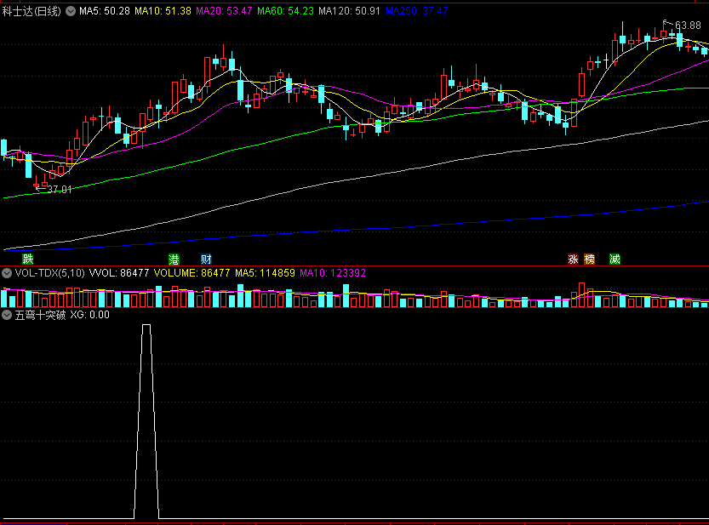Click the MA120: 50.91 label
This screenshot has height=525, width=709.
coord(349,11)
